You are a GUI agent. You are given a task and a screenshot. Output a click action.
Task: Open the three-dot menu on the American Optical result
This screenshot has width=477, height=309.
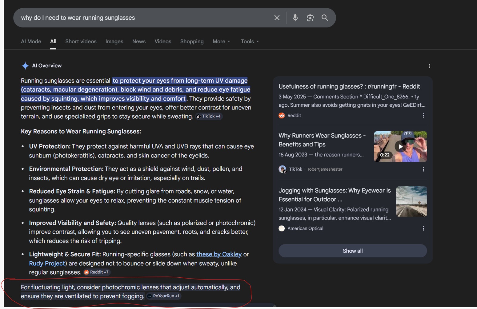click(423, 228)
